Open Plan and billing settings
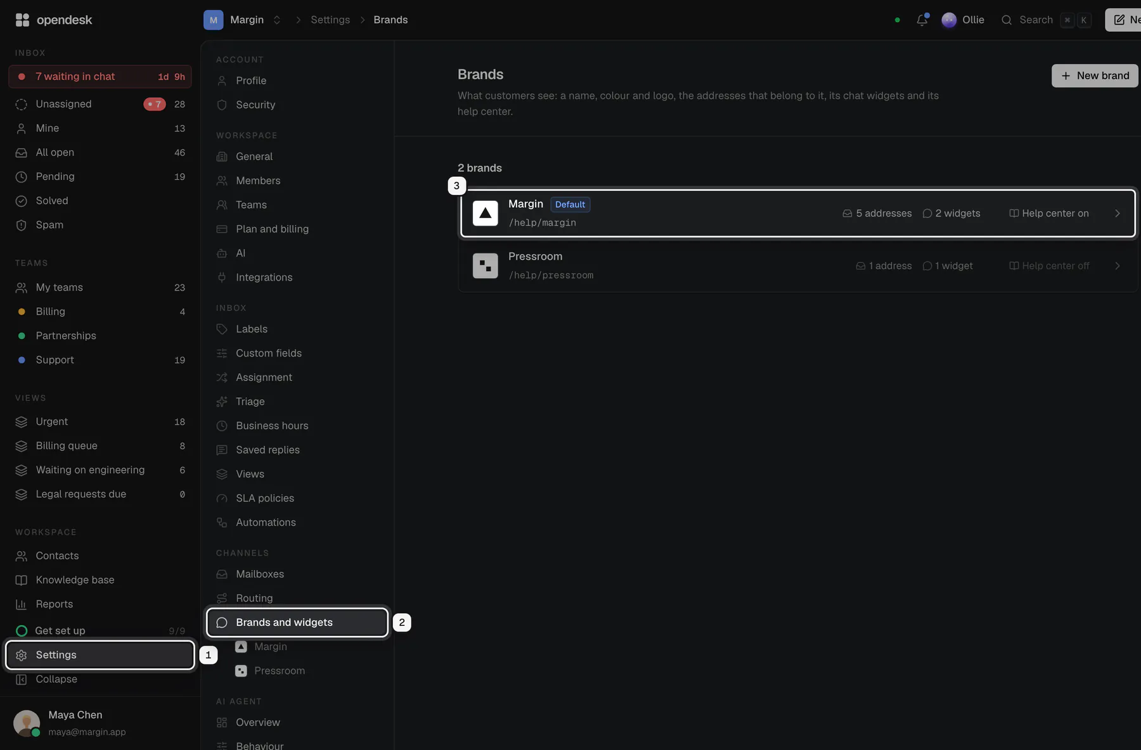The width and height of the screenshot is (1141, 750). coord(297,229)
